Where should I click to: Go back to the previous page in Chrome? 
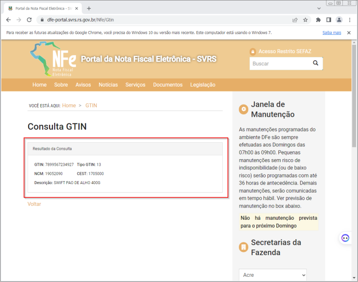click(8, 20)
